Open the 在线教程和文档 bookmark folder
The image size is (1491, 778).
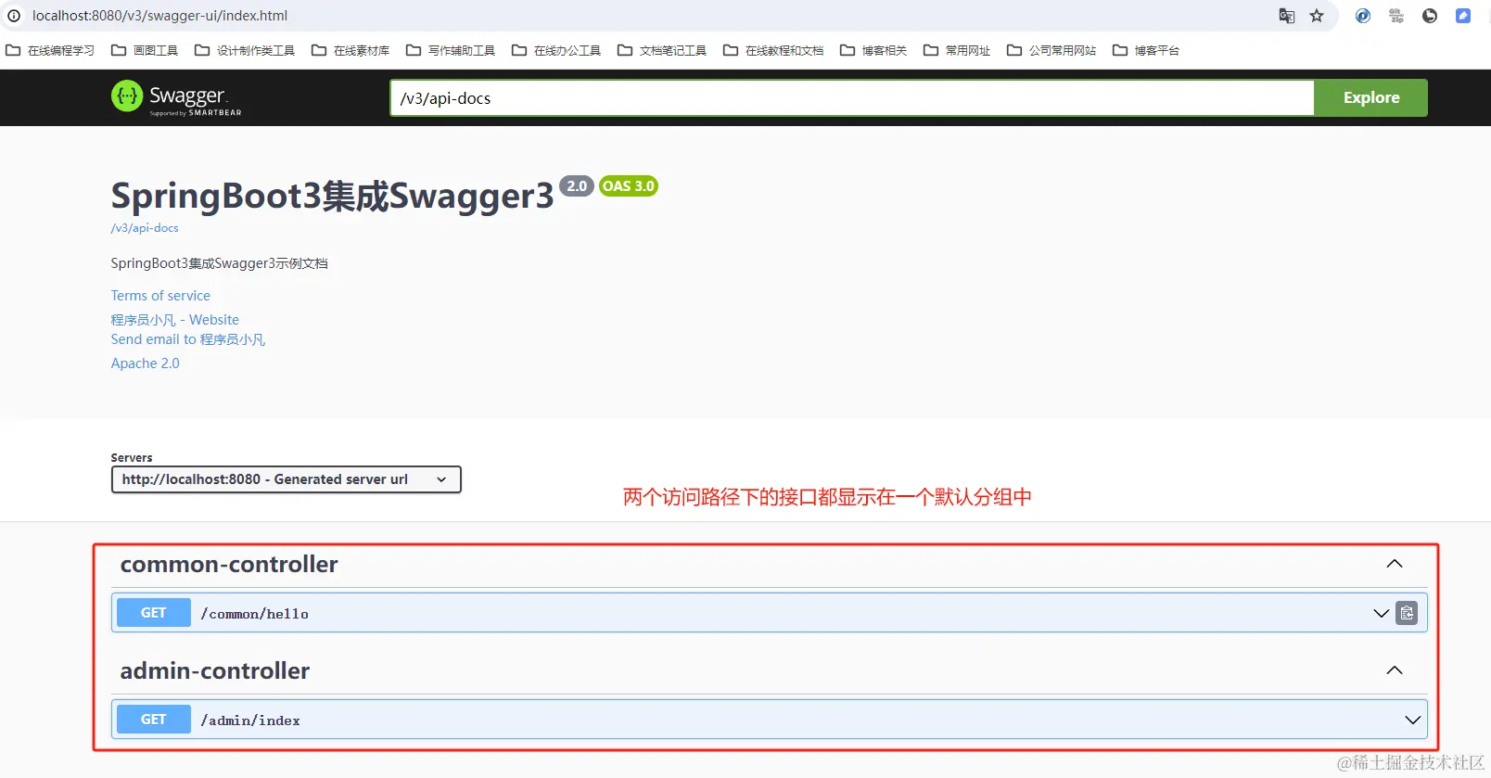773,50
